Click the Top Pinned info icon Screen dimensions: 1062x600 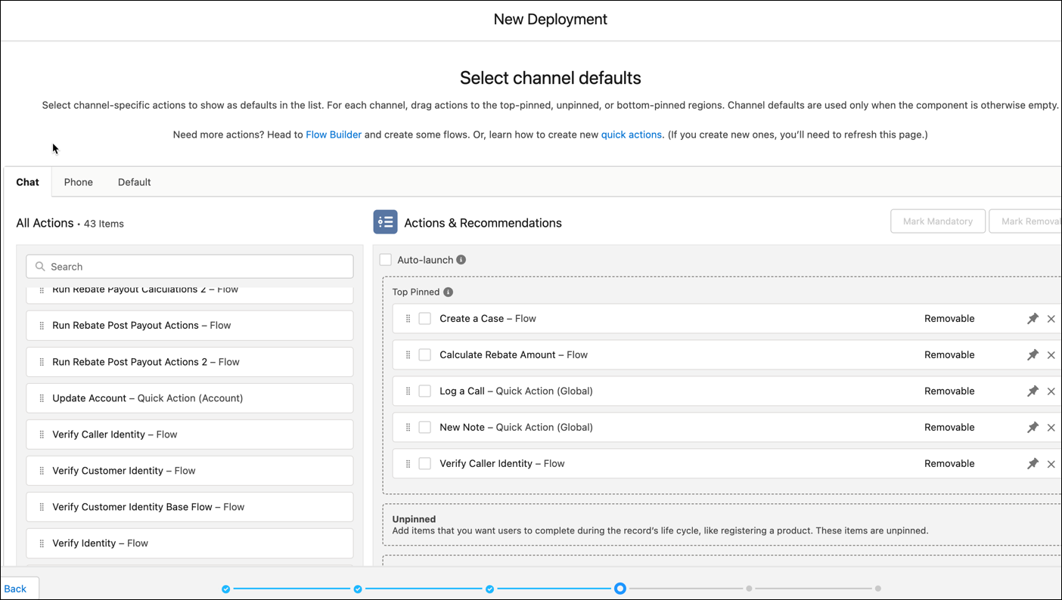(448, 292)
